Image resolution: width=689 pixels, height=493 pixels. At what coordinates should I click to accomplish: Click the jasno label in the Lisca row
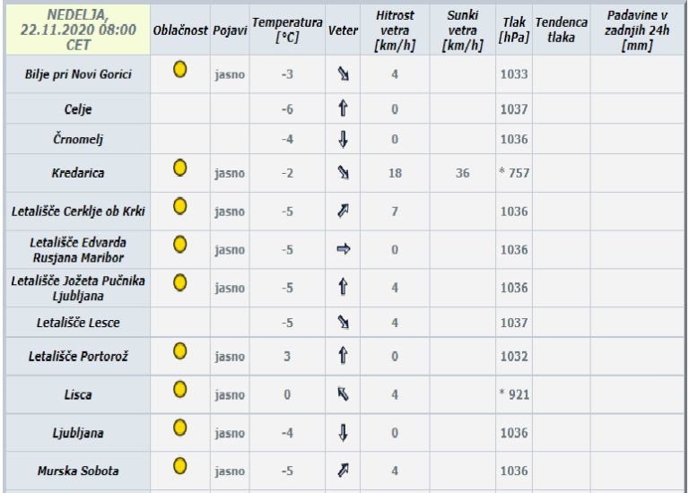230,395
